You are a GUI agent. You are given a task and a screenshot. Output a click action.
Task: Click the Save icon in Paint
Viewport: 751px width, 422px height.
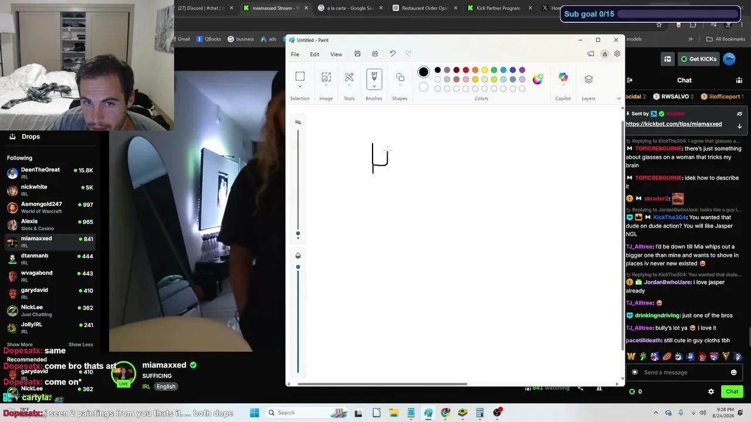pyautogui.click(x=357, y=54)
